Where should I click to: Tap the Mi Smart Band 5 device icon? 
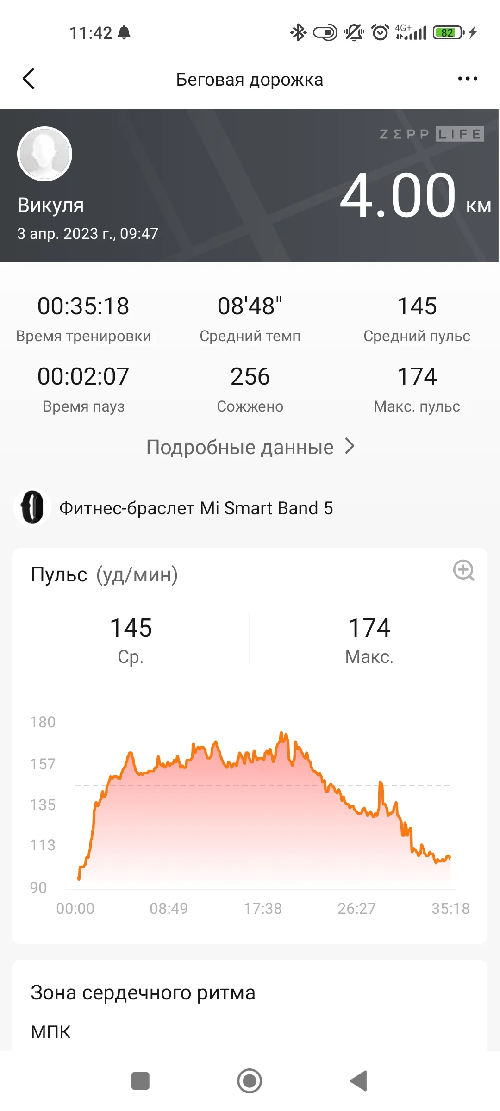coord(32,507)
